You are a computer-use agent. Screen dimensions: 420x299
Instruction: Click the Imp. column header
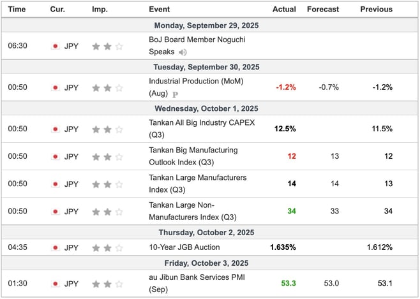pos(100,10)
